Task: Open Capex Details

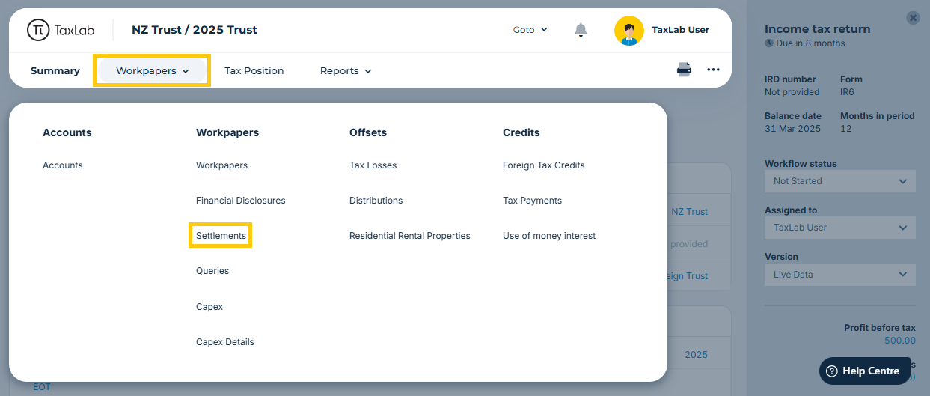Action: pos(225,342)
